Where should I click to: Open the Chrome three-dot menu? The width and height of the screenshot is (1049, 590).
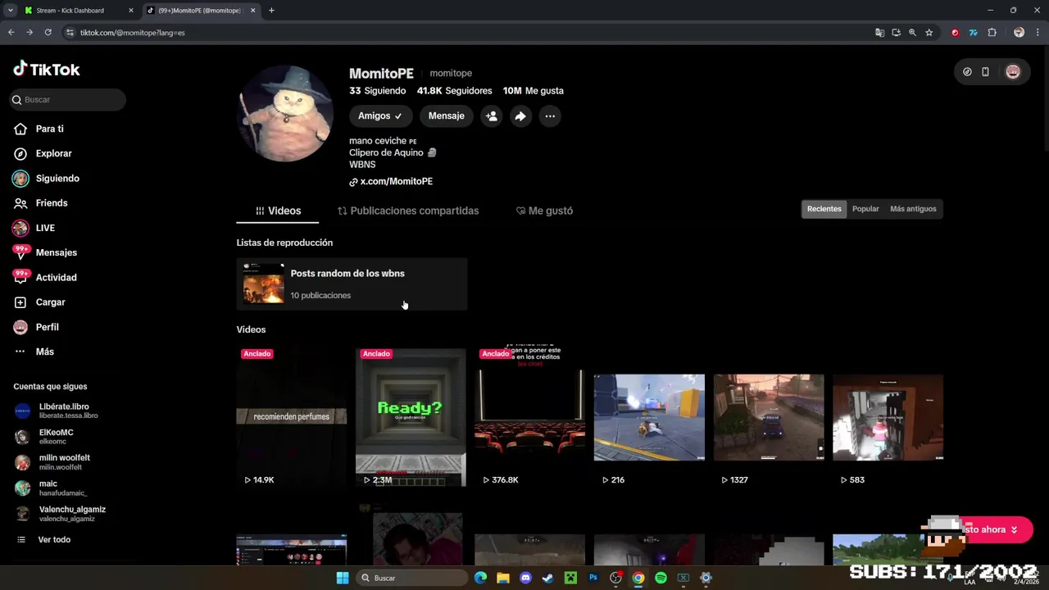coord(1038,33)
